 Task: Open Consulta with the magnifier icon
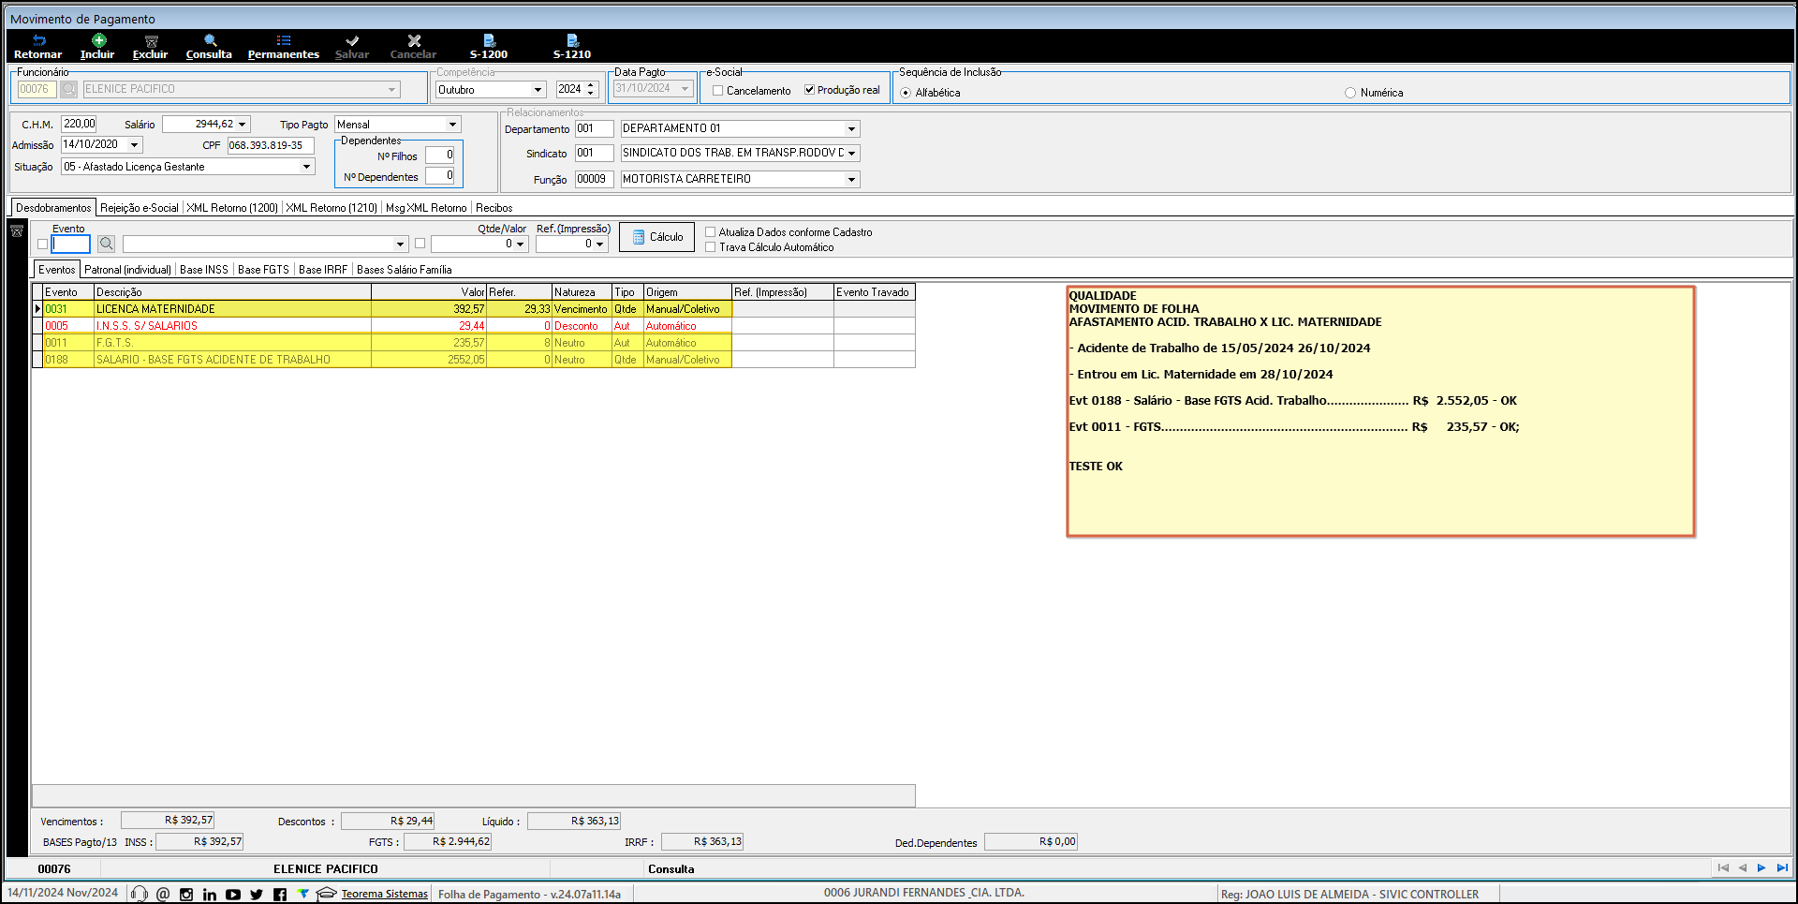(210, 41)
